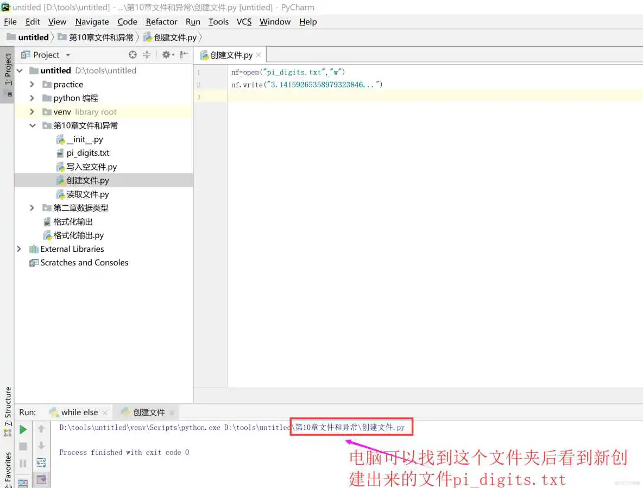Toggle the 1: Project tool window

click(7, 71)
